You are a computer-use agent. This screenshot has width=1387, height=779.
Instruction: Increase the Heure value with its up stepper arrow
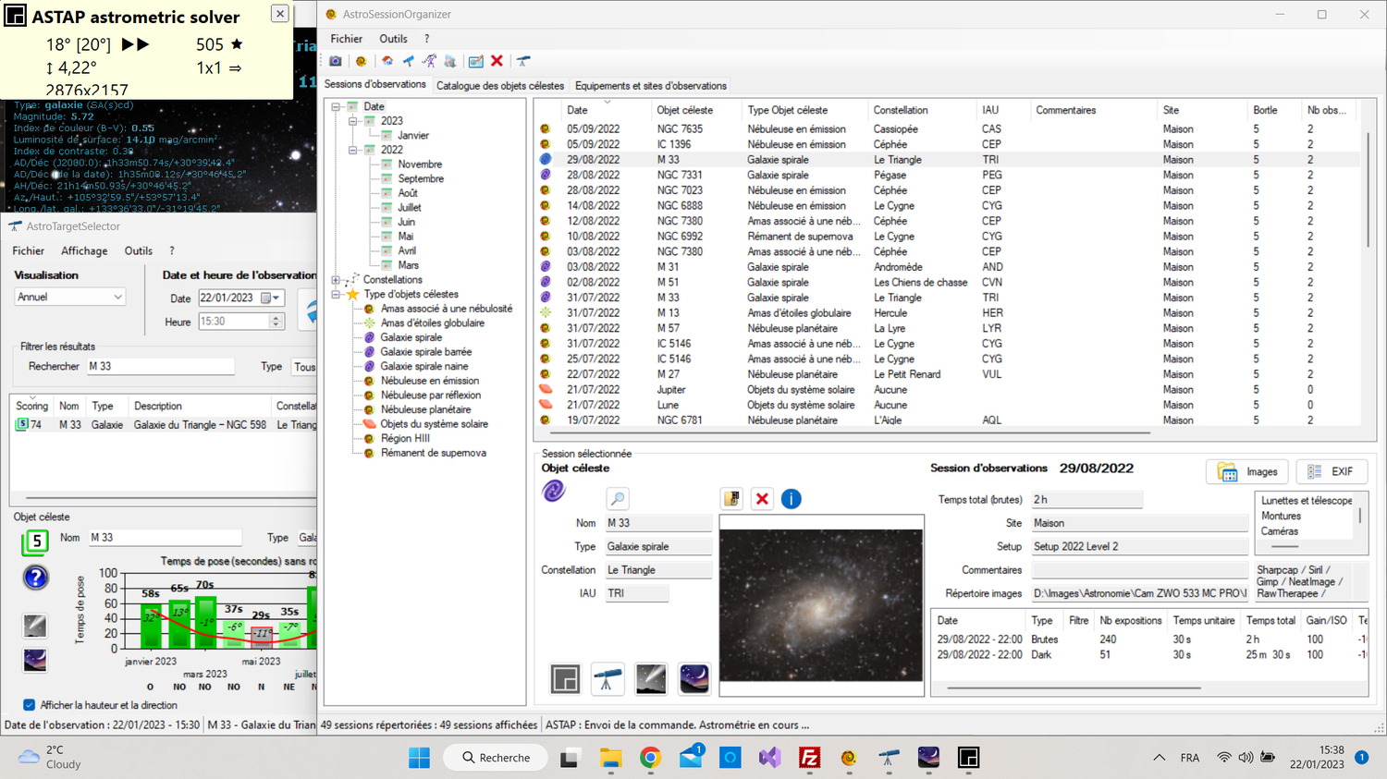coord(276,317)
